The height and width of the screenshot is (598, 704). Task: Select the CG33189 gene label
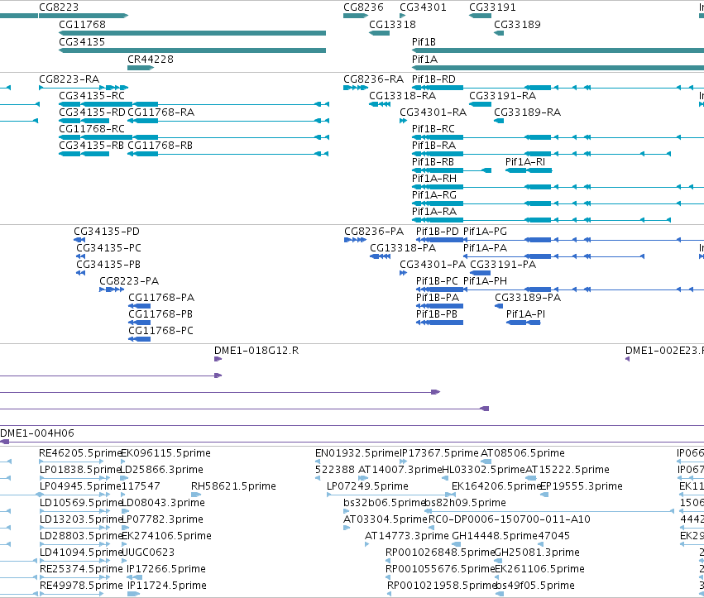coord(517,25)
